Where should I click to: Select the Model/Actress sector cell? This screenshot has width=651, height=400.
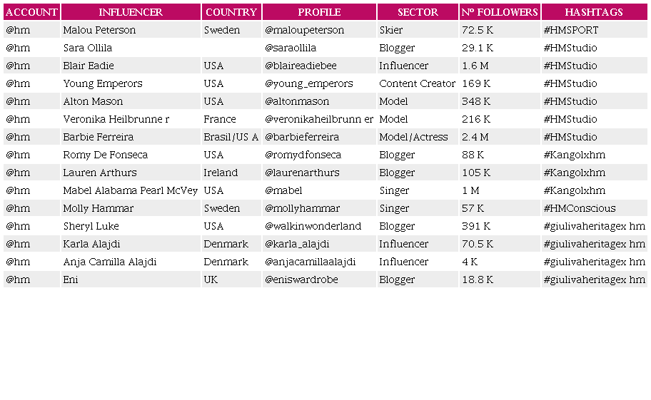coord(414,137)
